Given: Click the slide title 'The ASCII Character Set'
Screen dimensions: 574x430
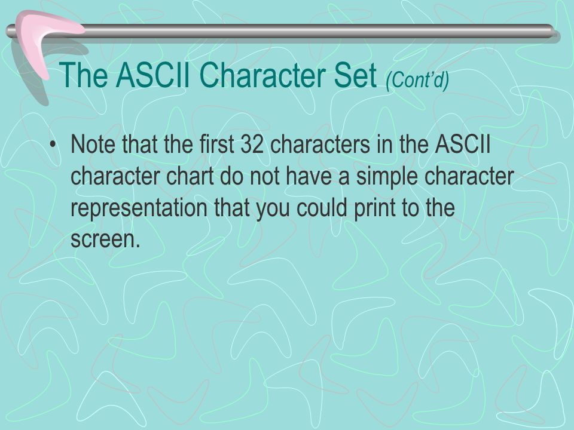Looking at the screenshot, I should click(218, 75).
